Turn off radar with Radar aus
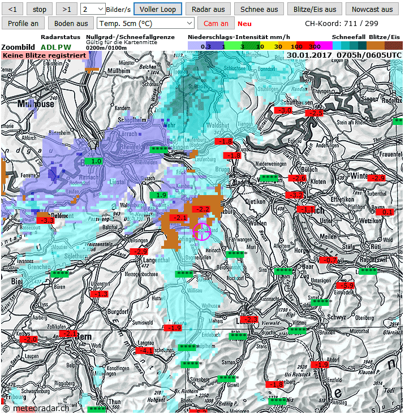 (x=208, y=9)
